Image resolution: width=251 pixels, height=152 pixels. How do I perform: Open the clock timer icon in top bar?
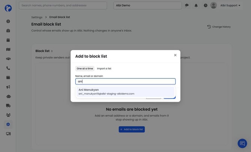(206, 6)
